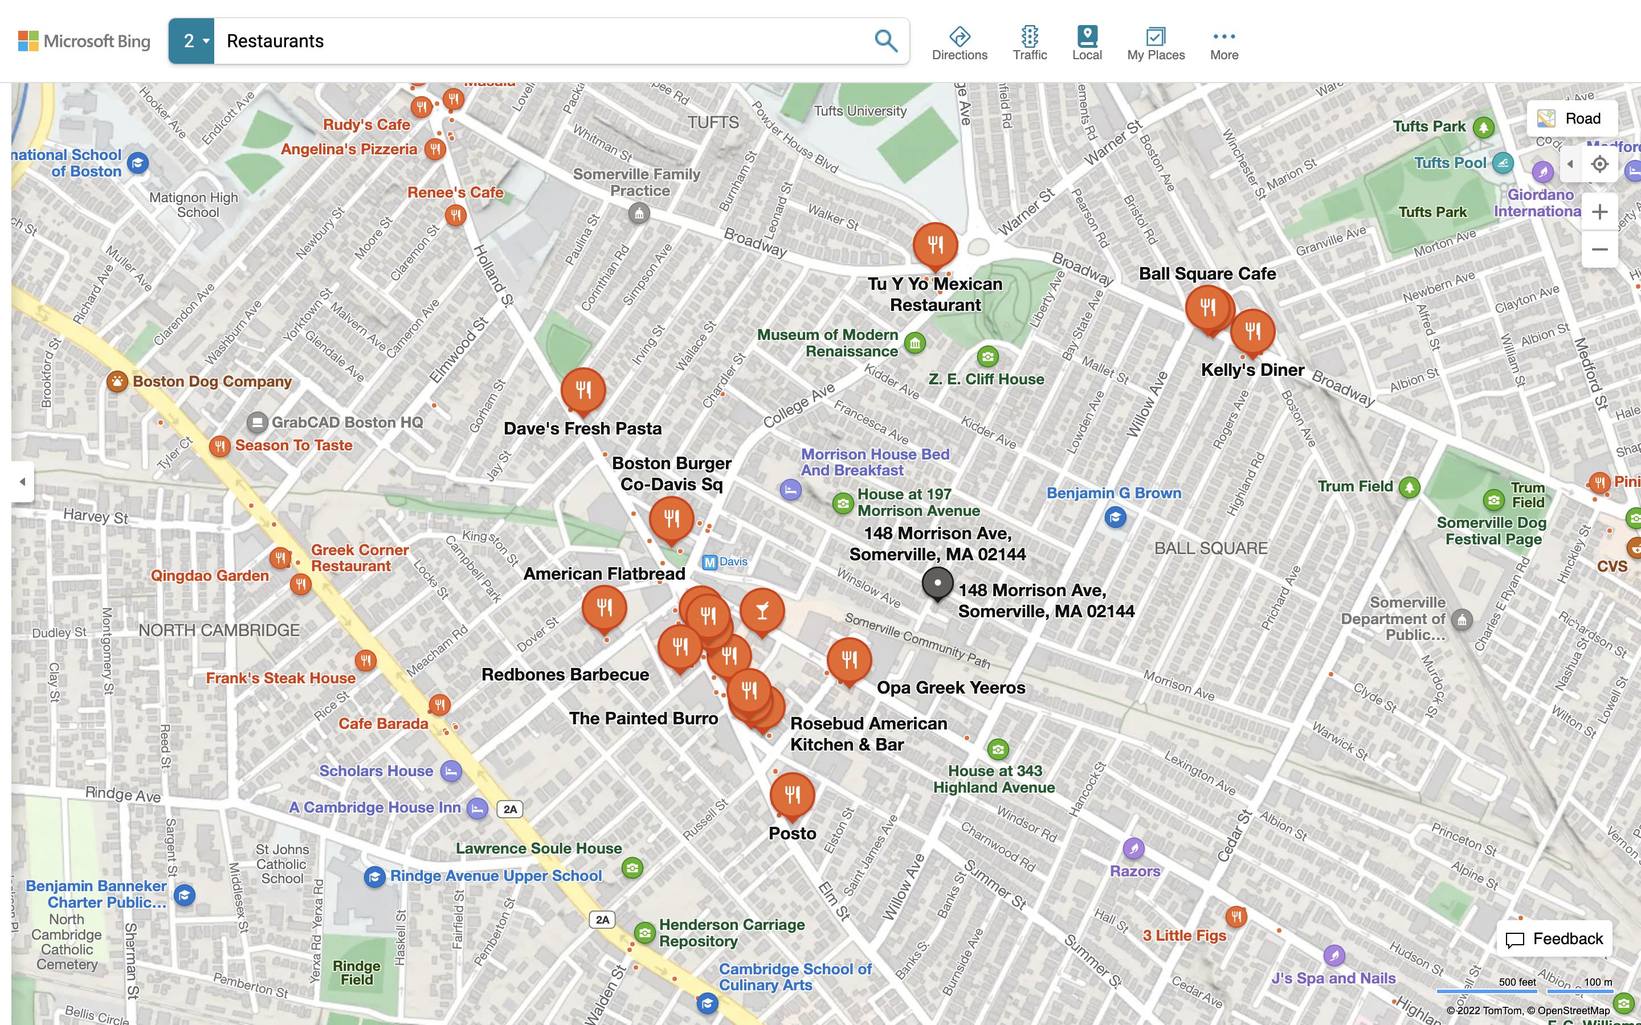Open the Local tab

click(1087, 43)
